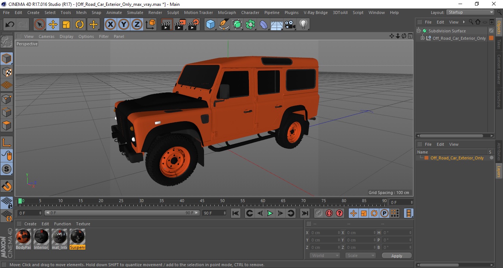Open the MoGraph menu
Image resolution: width=503 pixels, height=268 pixels.
point(227,13)
